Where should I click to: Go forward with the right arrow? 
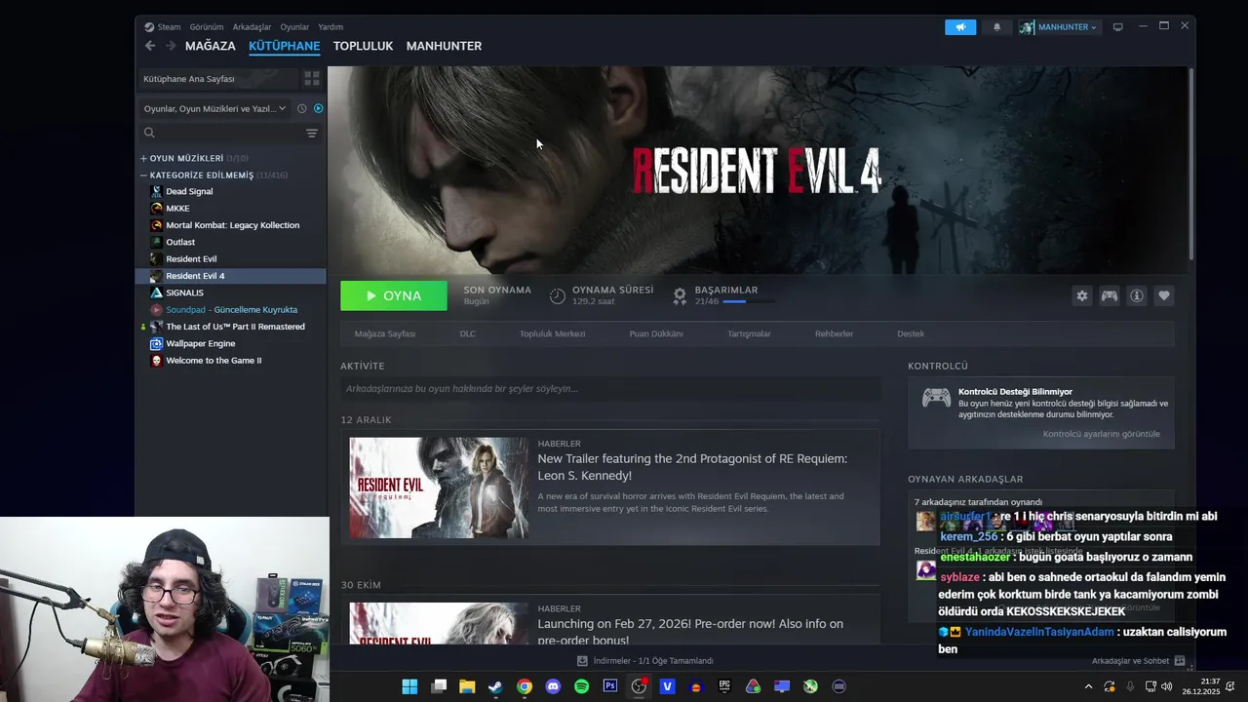[171, 46]
